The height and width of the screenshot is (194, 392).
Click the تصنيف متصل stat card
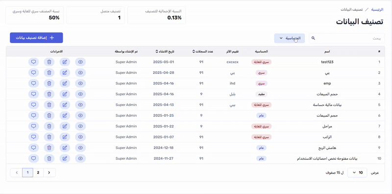(96, 15)
